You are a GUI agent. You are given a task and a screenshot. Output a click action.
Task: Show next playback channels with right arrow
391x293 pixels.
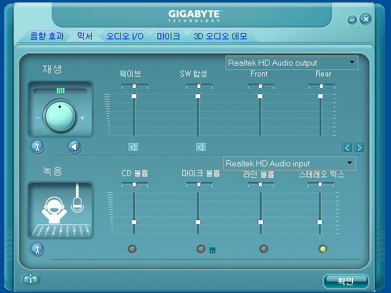tap(359, 148)
